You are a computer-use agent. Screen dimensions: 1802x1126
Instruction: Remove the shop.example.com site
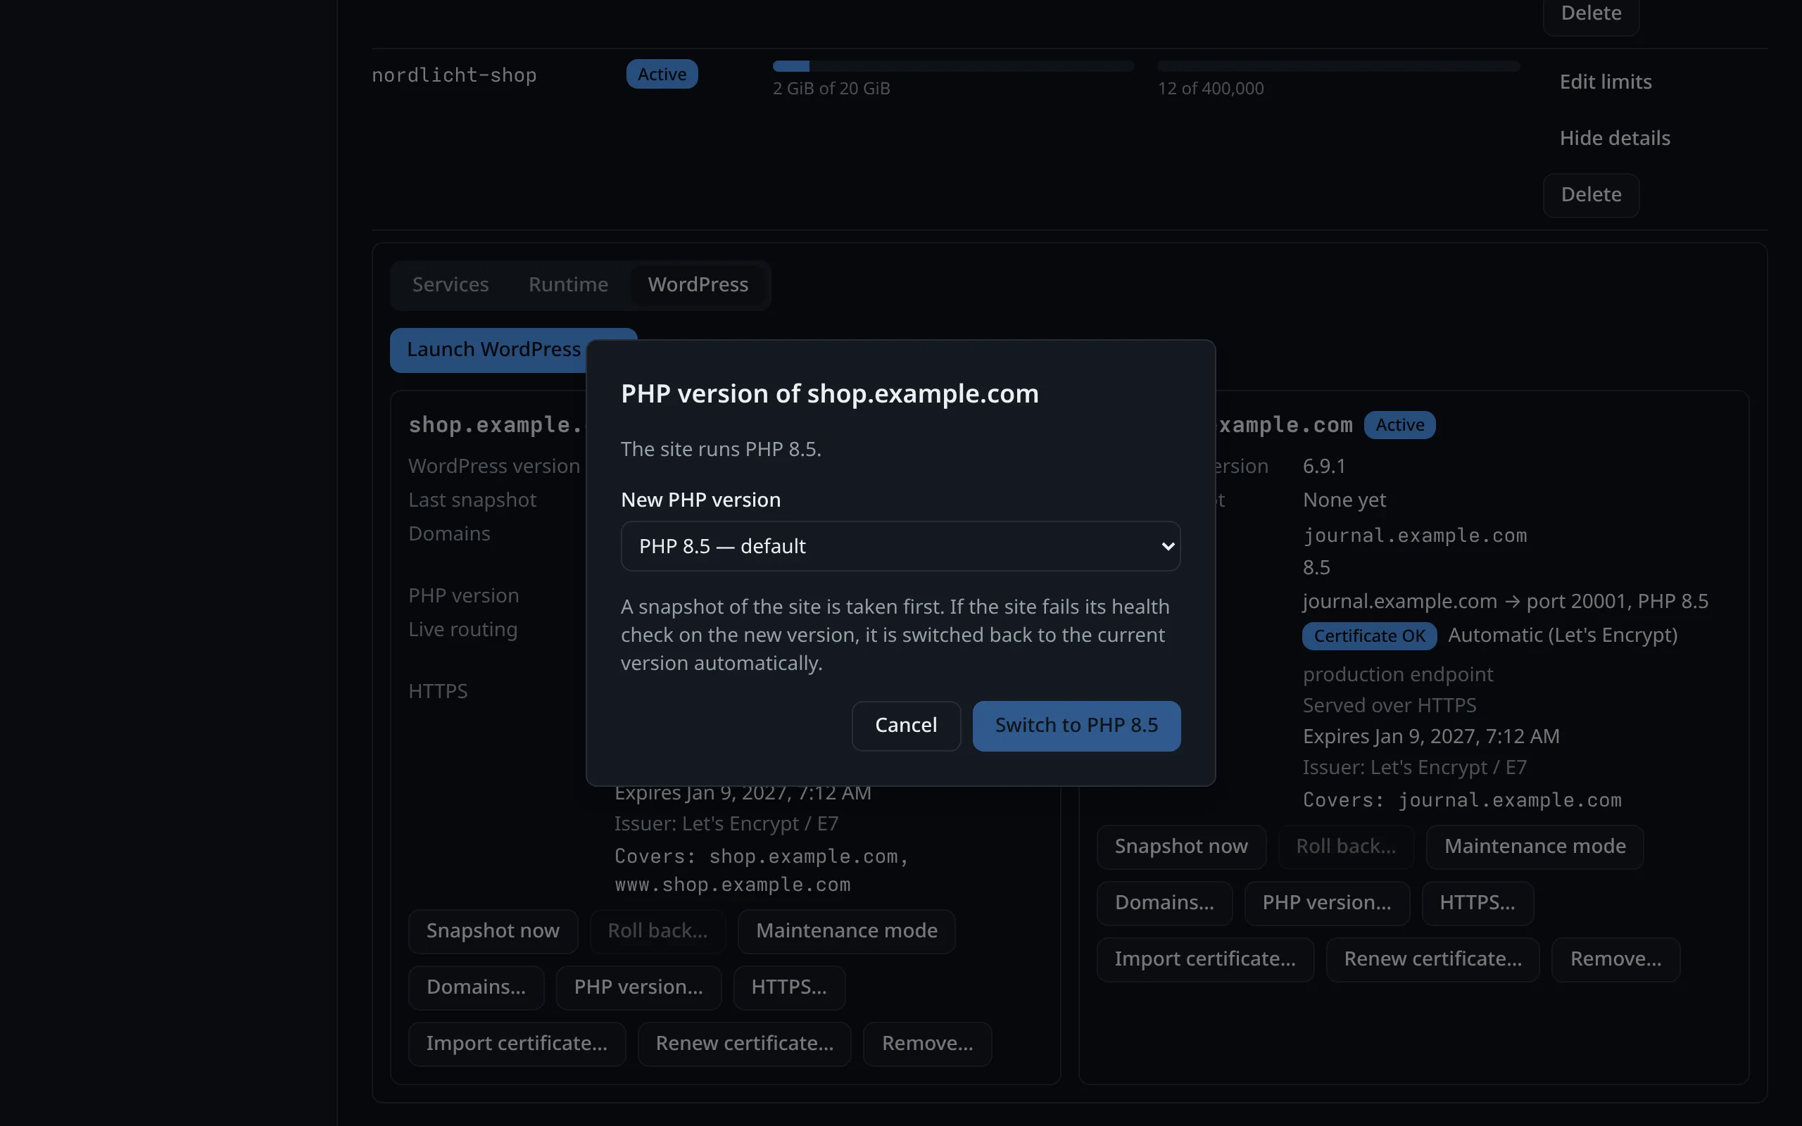[927, 1044]
